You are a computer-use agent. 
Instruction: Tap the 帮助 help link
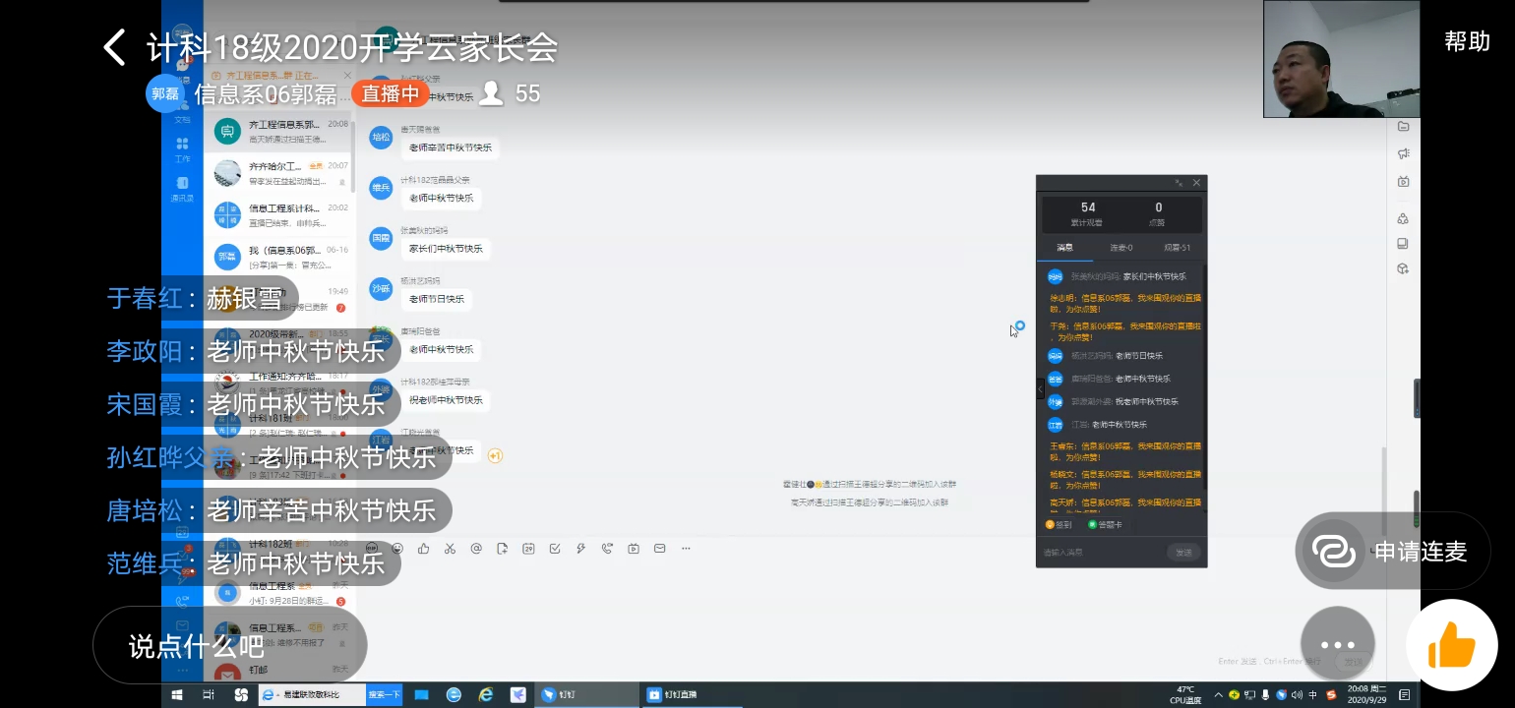pos(1467,41)
